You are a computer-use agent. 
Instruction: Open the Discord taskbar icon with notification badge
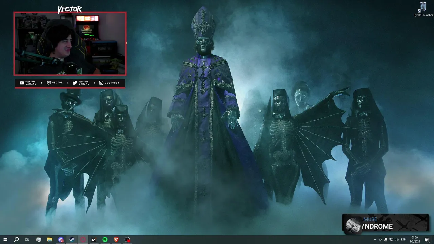tap(61, 240)
